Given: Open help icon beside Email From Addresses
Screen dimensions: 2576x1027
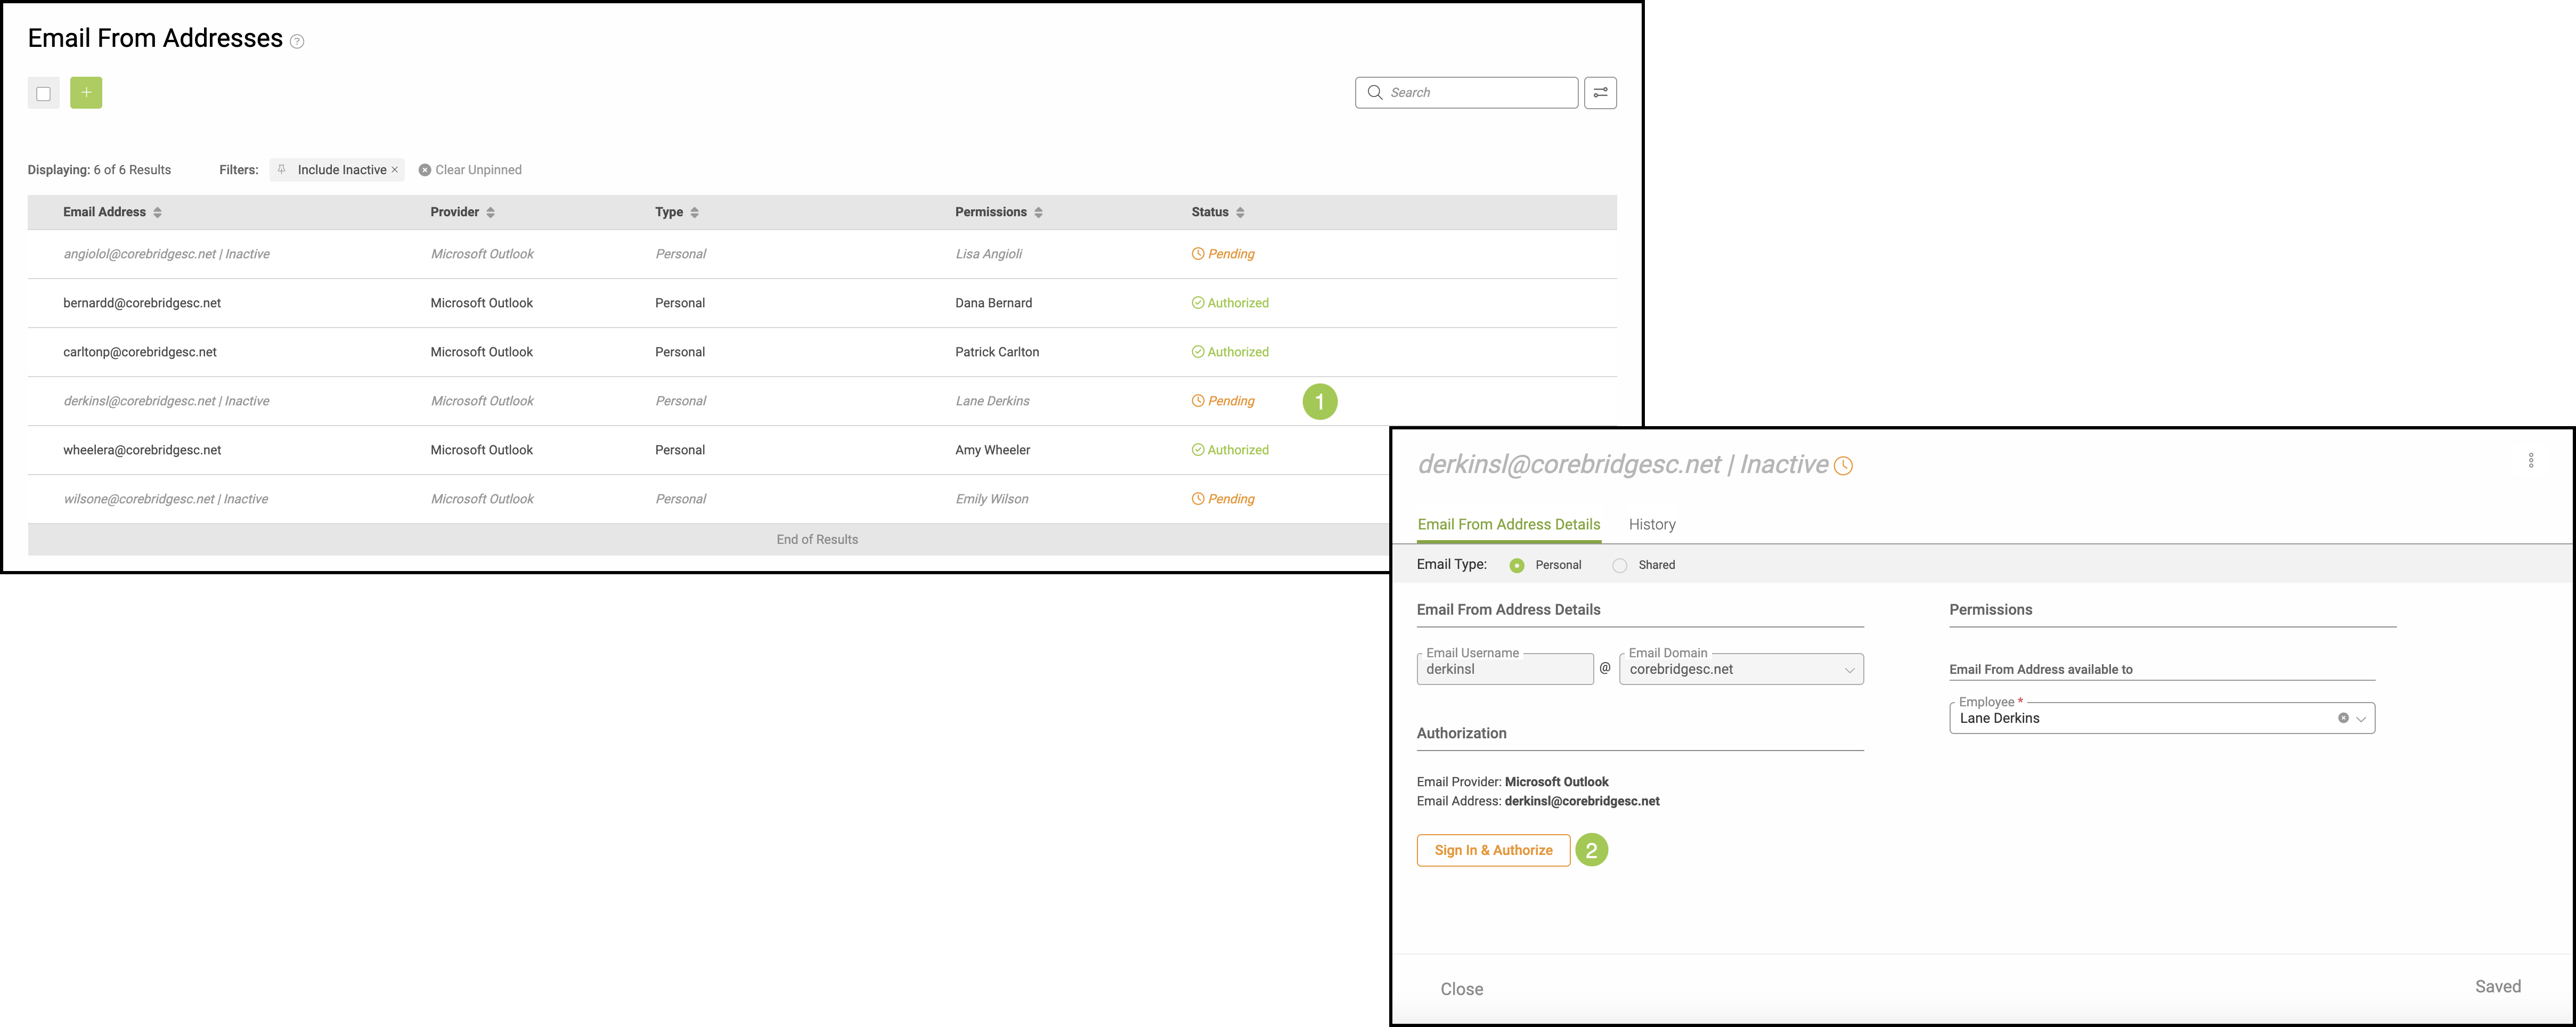Looking at the screenshot, I should 297,41.
